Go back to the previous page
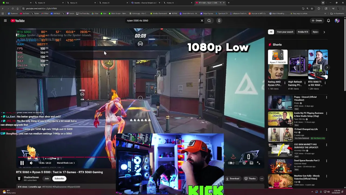Screen dimensions: 346x195 pyautogui.click(x=3, y=8)
